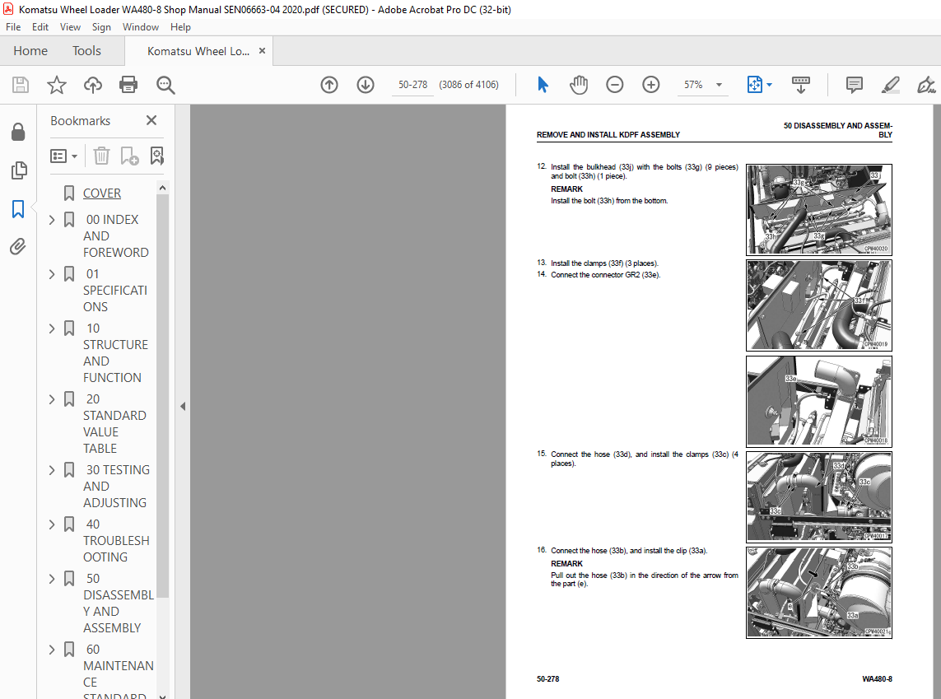Click bookmarks scrollbar up arrow
Screen dimensions: 941x699
click(162, 188)
